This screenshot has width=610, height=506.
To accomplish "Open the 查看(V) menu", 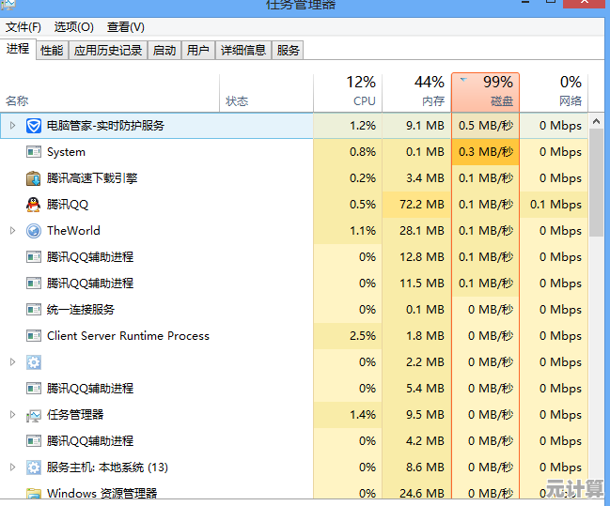I will 126,27.
